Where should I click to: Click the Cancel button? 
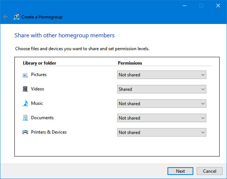pos(210,171)
